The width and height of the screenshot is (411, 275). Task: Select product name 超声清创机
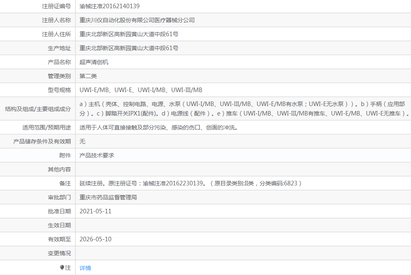[94, 62]
